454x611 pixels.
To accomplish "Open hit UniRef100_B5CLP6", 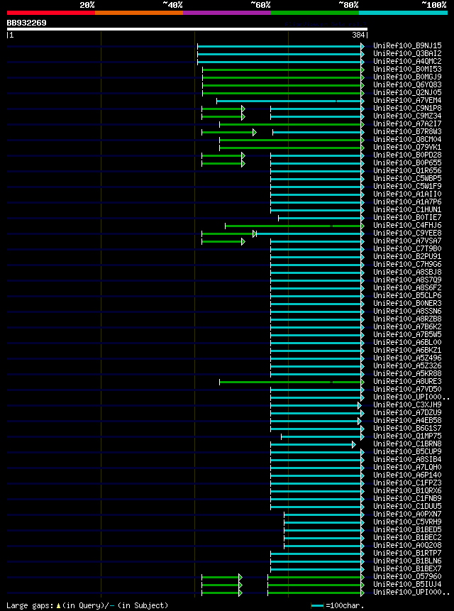I will tap(407, 295).
